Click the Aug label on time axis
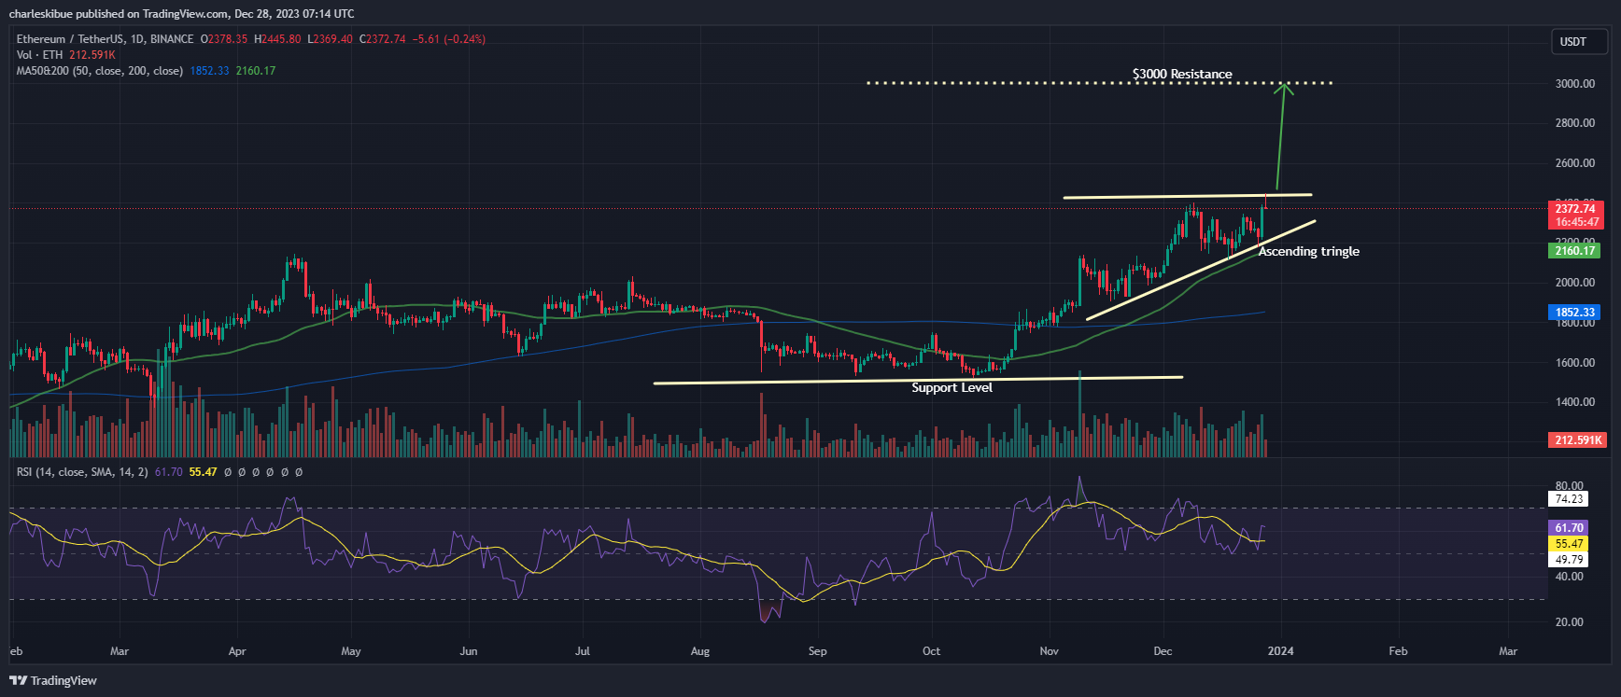The image size is (1621, 697). click(699, 651)
